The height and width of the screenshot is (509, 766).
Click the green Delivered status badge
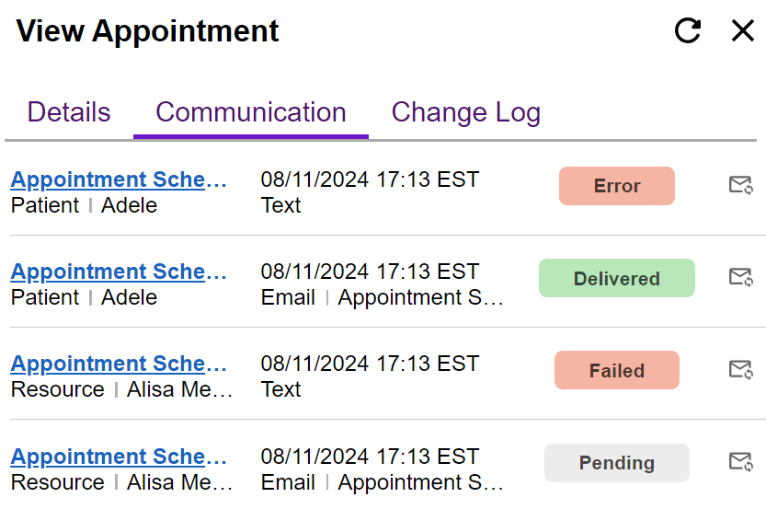coord(616,278)
